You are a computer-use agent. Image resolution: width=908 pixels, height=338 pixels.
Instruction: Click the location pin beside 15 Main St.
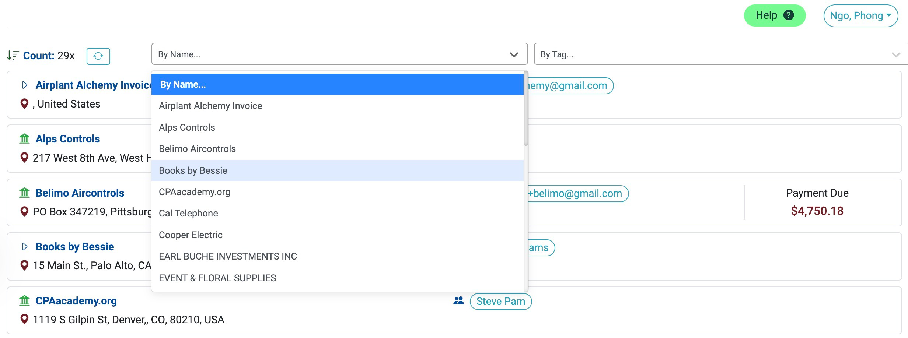[24, 265]
